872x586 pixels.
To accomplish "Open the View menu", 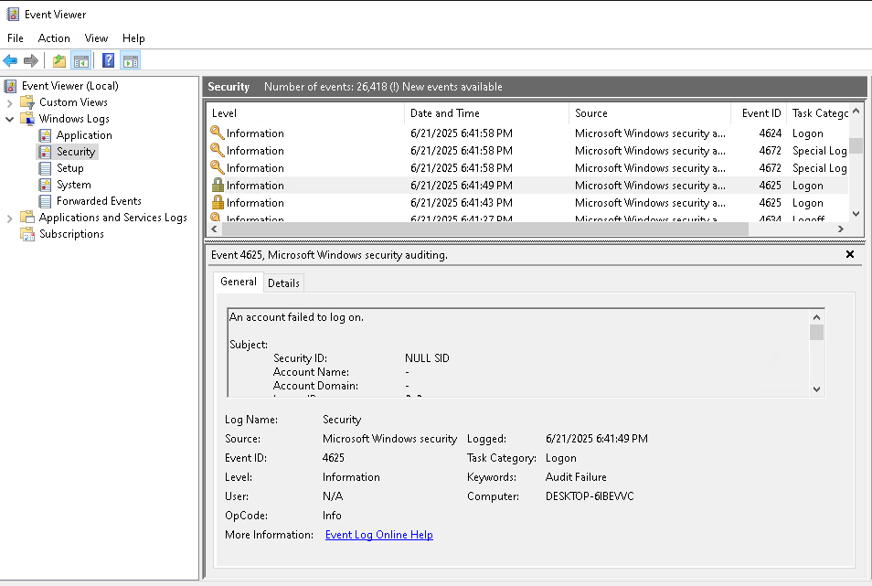I will 96,38.
